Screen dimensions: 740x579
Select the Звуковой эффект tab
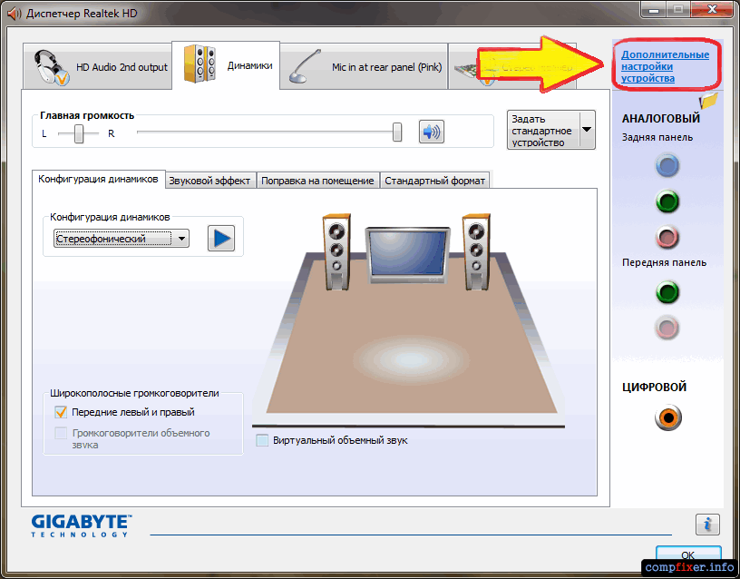point(209,181)
